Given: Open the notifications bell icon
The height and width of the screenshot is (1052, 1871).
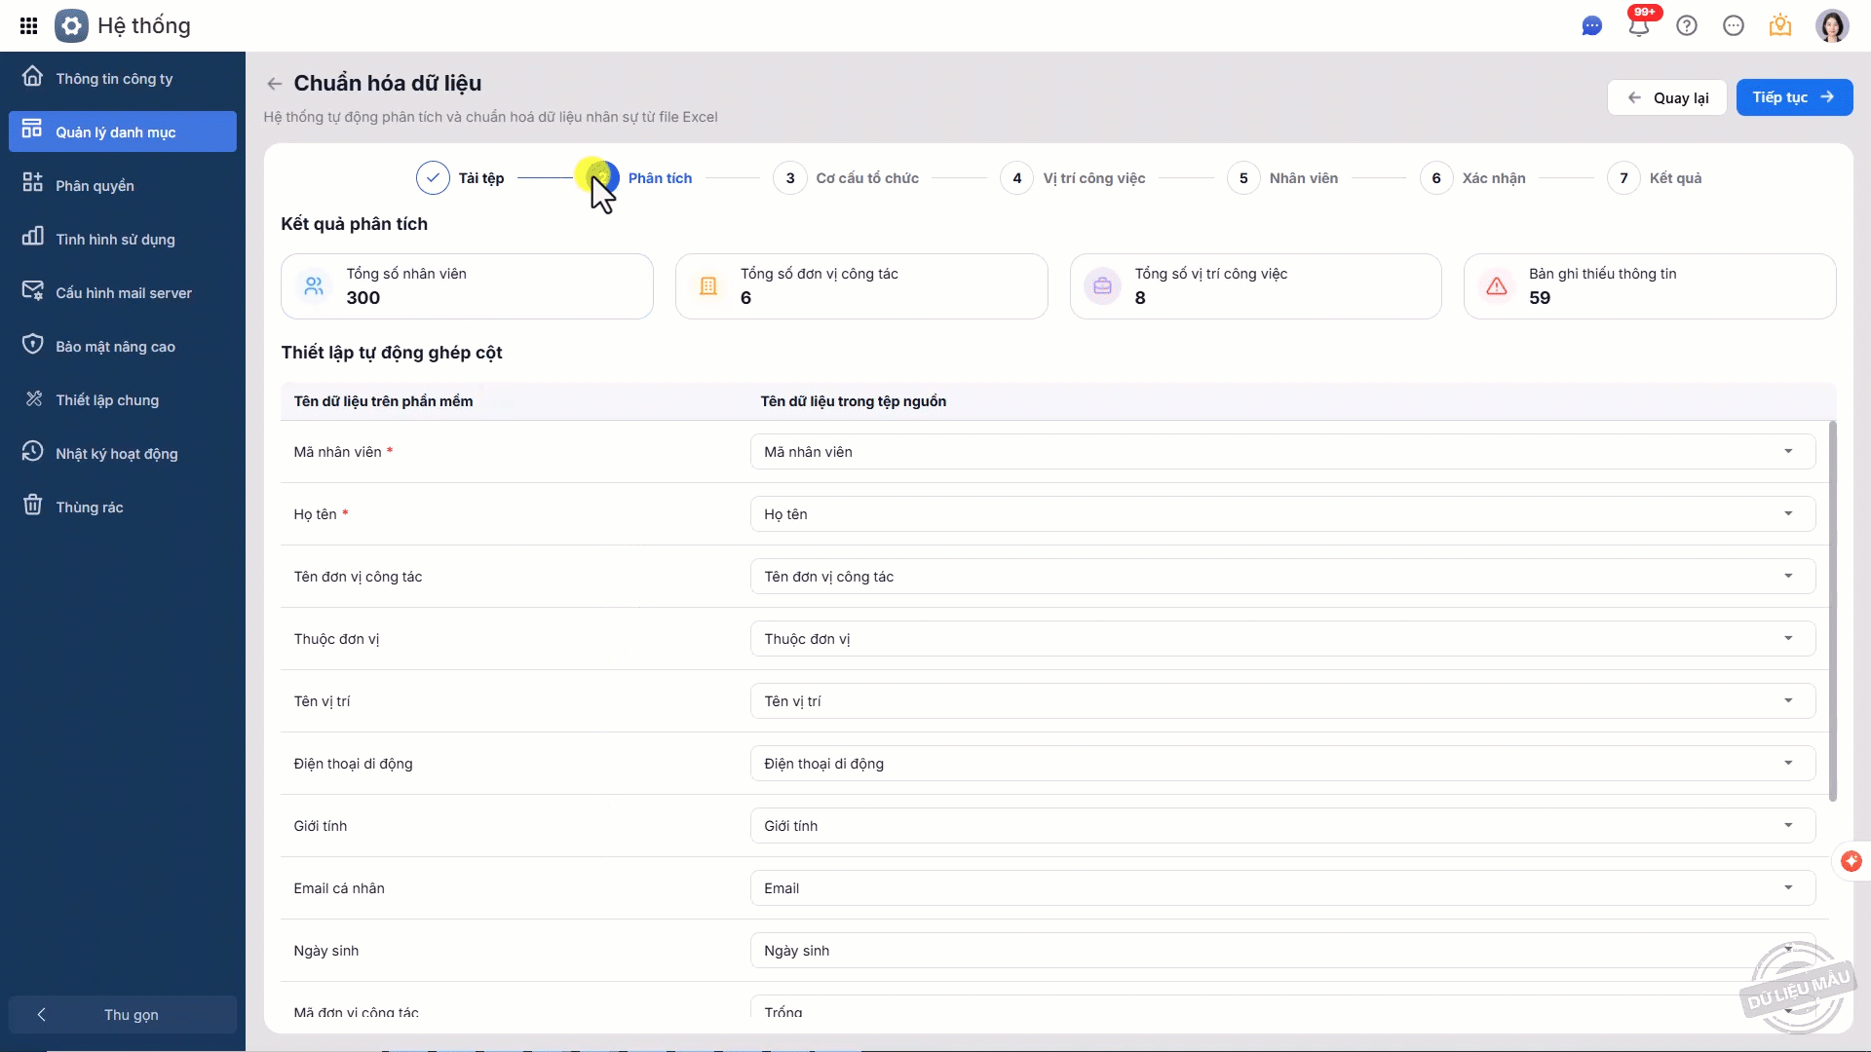Looking at the screenshot, I should [1639, 26].
